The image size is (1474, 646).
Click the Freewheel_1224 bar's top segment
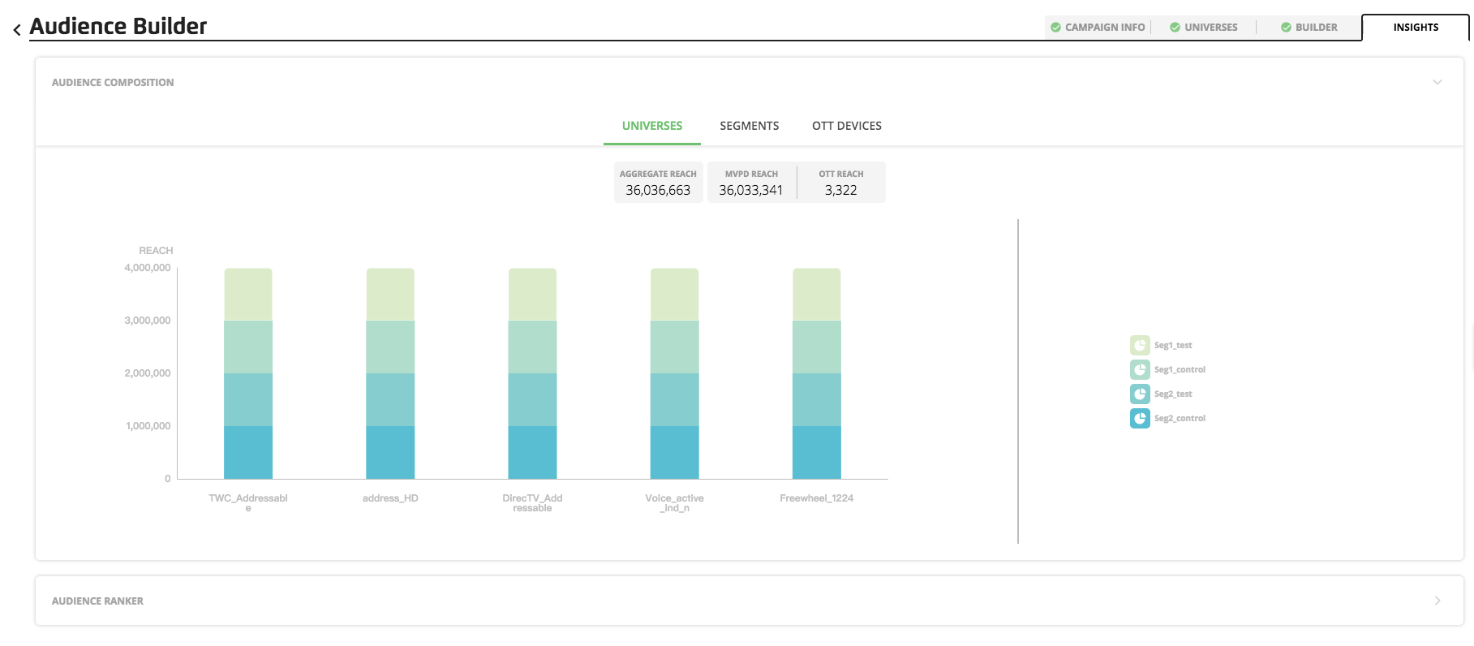click(817, 295)
